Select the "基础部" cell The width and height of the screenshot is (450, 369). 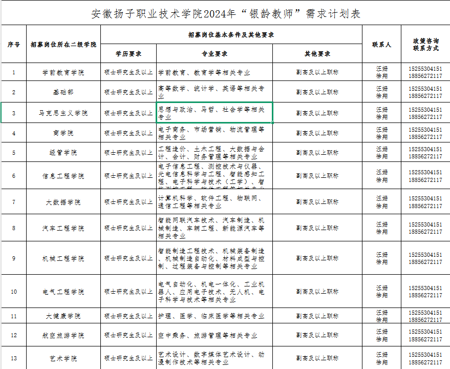[x=63, y=92]
